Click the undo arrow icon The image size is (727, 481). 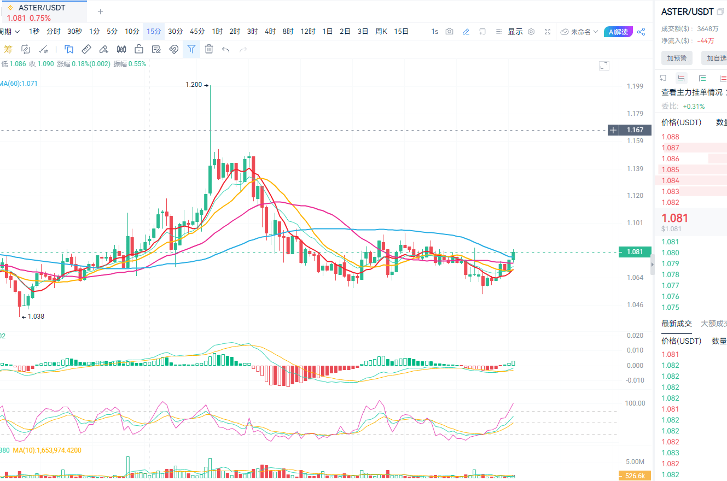[x=226, y=50]
